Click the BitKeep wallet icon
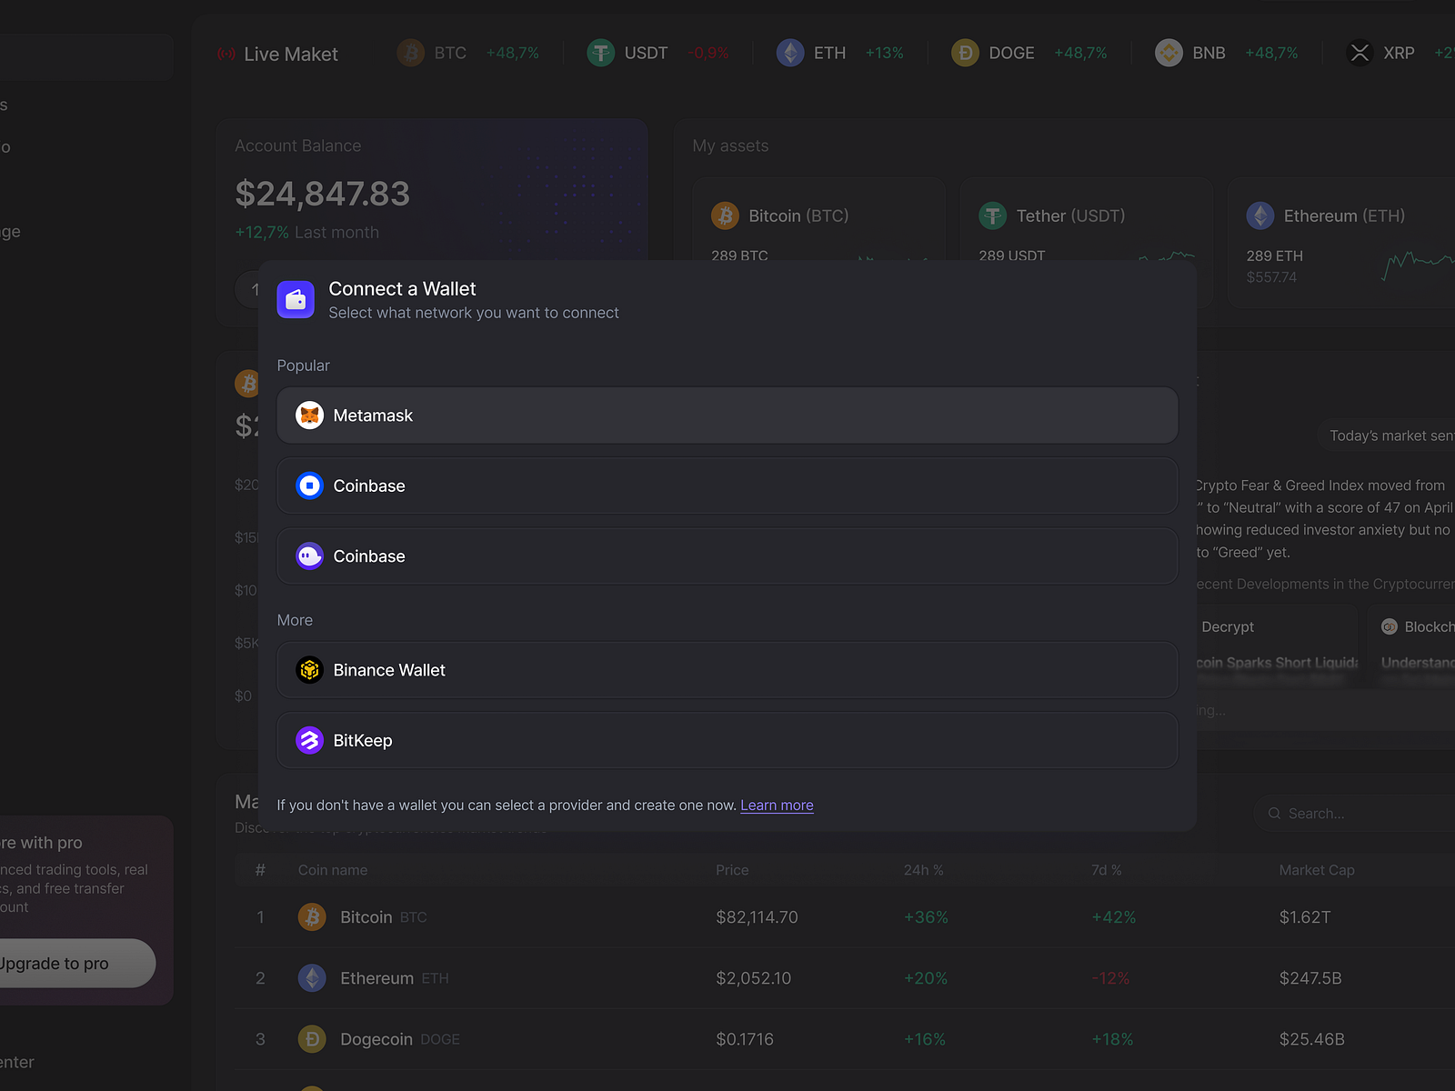1455x1091 pixels. point(309,740)
